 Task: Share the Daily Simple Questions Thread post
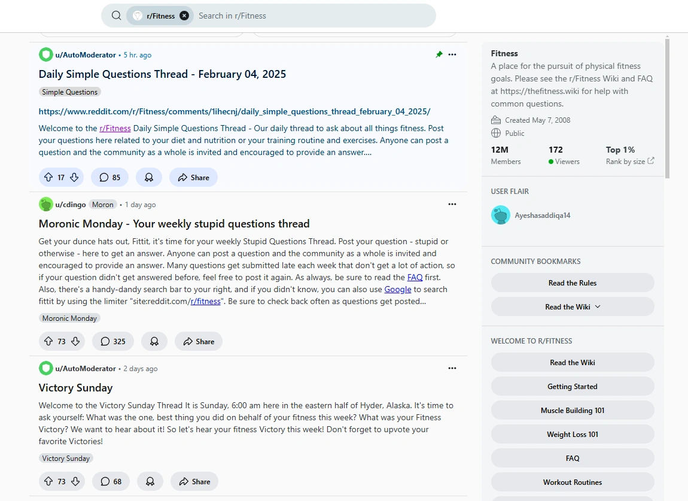click(193, 177)
